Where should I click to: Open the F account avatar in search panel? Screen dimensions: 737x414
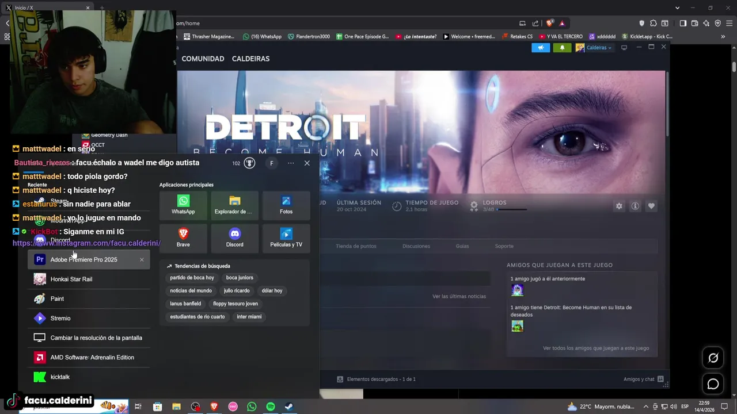272,163
